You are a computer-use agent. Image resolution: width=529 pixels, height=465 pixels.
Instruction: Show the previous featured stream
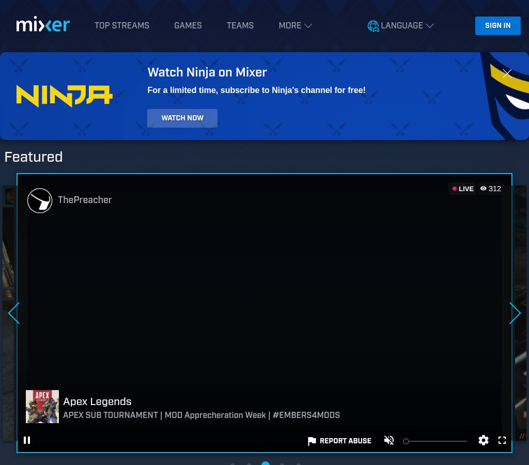[x=14, y=313]
